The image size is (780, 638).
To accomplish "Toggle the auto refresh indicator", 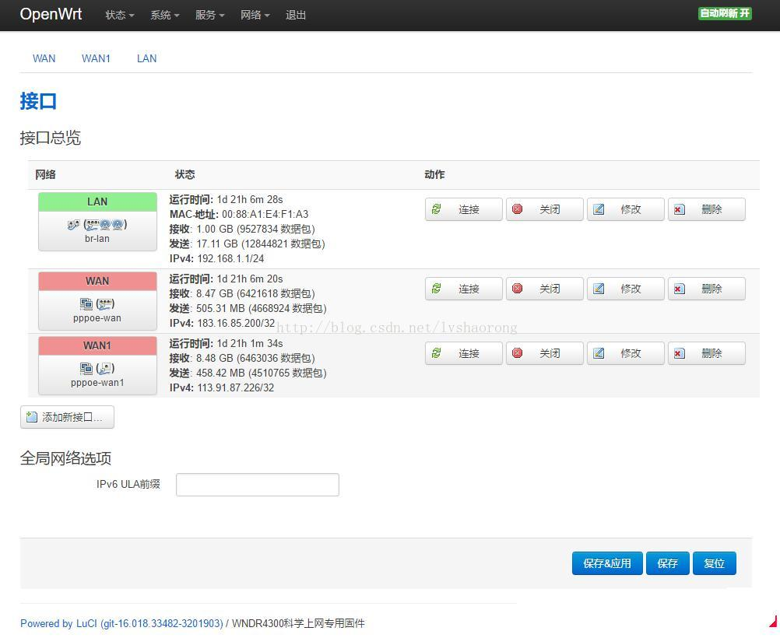I will coord(725,13).
